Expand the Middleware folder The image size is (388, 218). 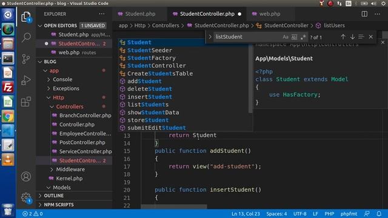tap(52, 170)
